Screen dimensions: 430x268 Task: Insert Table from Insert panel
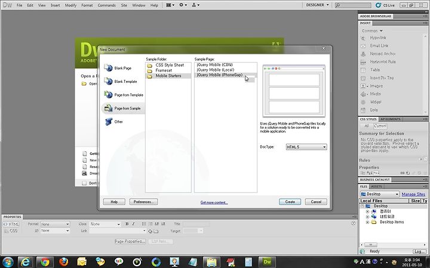[375, 70]
